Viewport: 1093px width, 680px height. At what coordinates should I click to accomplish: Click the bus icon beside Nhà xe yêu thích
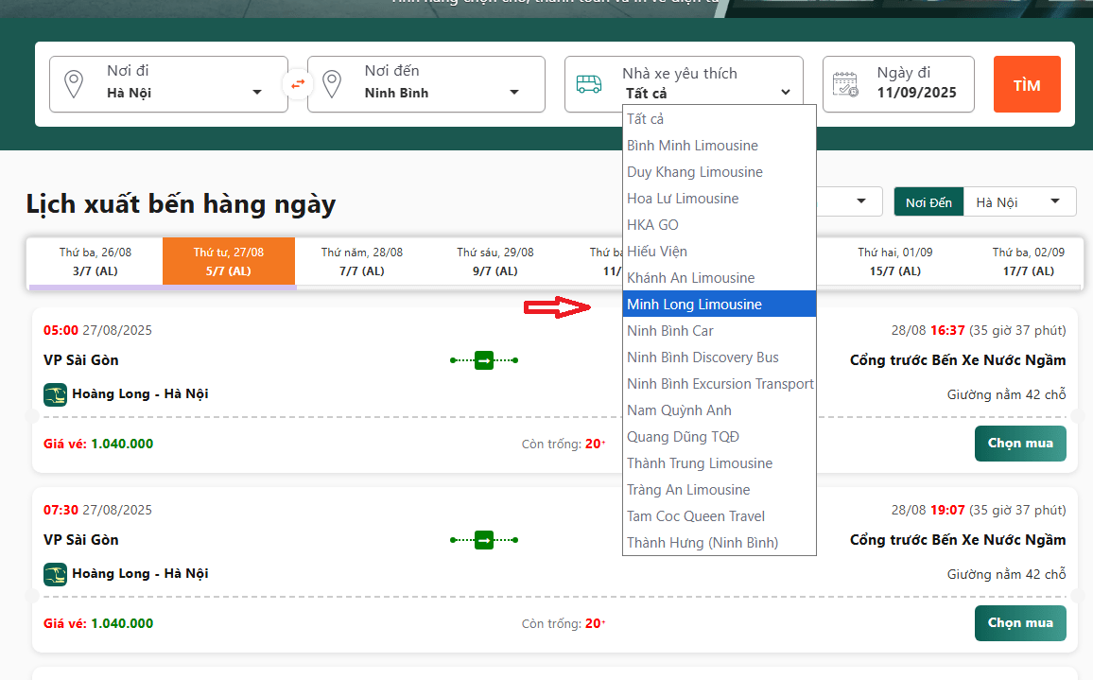click(589, 84)
